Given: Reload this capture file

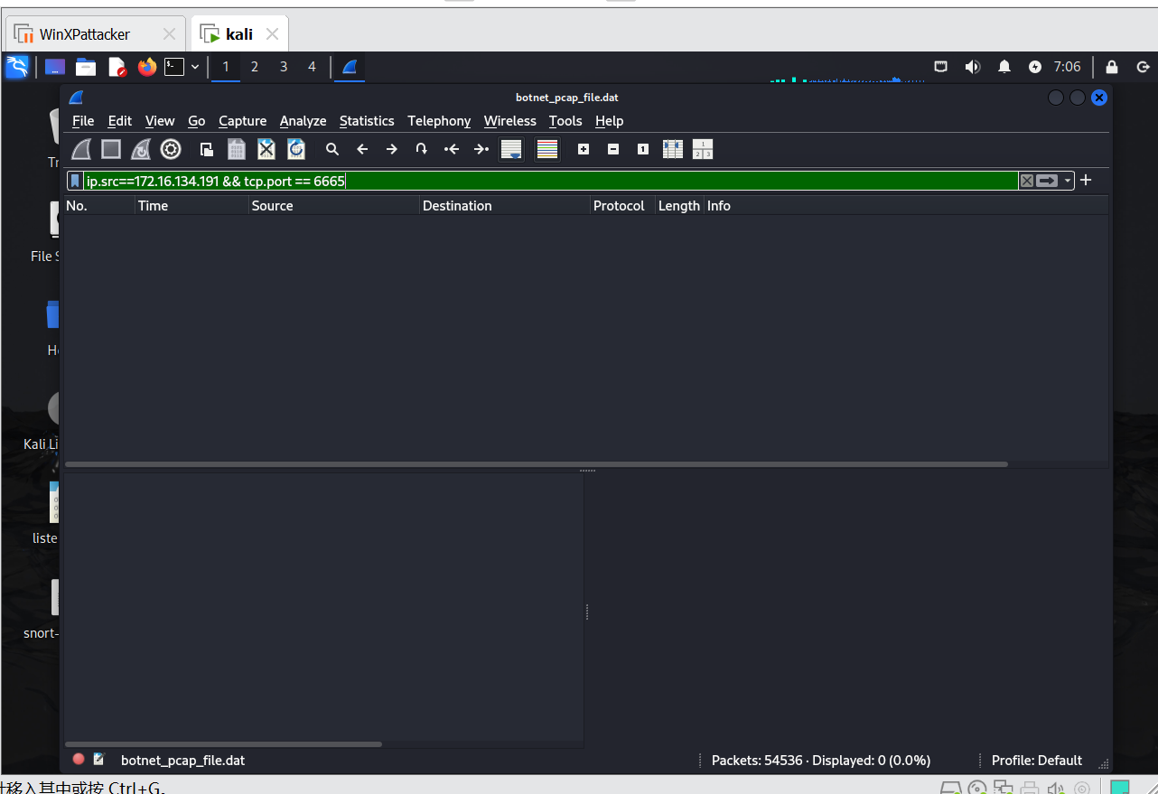Looking at the screenshot, I should 296,149.
